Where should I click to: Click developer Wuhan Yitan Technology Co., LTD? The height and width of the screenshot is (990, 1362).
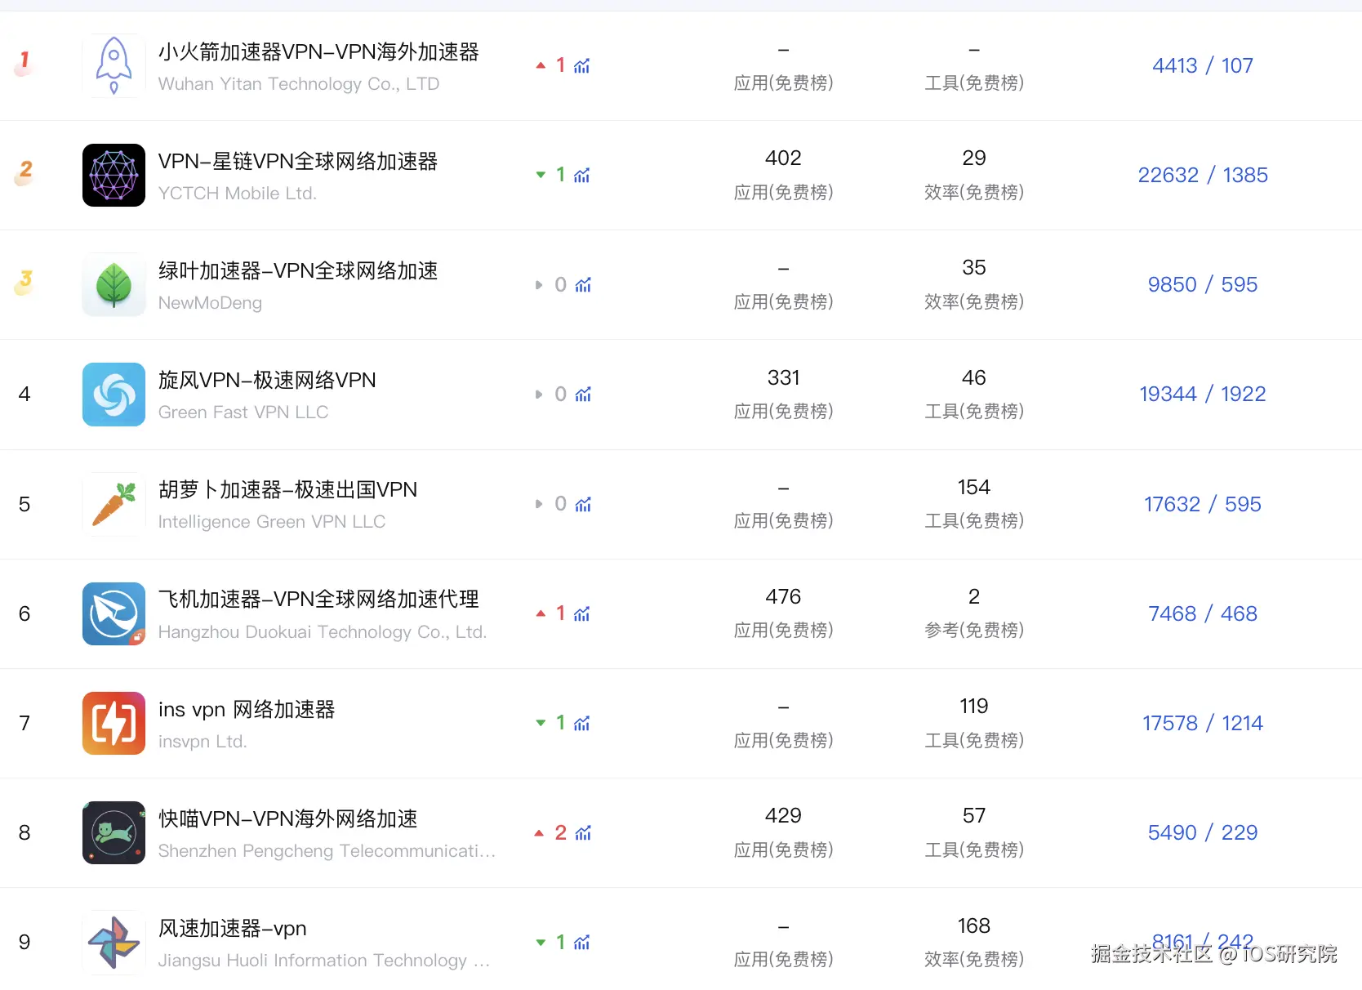(x=299, y=83)
